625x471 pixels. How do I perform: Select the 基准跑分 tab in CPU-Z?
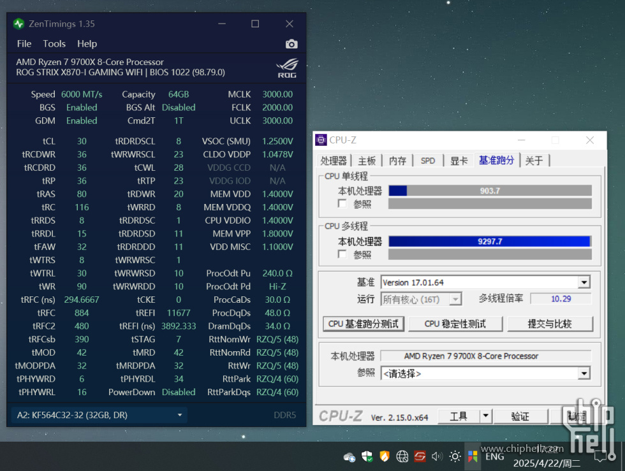tap(497, 160)
